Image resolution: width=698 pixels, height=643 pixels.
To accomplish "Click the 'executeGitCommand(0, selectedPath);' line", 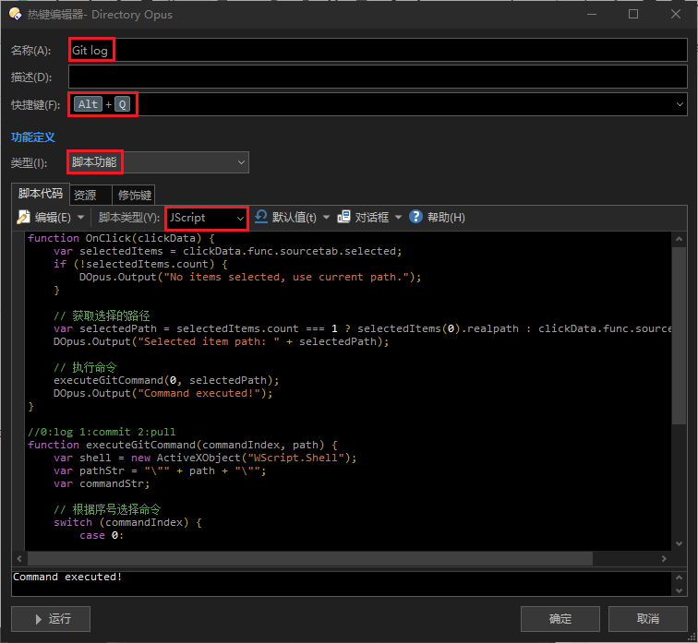I will pos(166,380).
